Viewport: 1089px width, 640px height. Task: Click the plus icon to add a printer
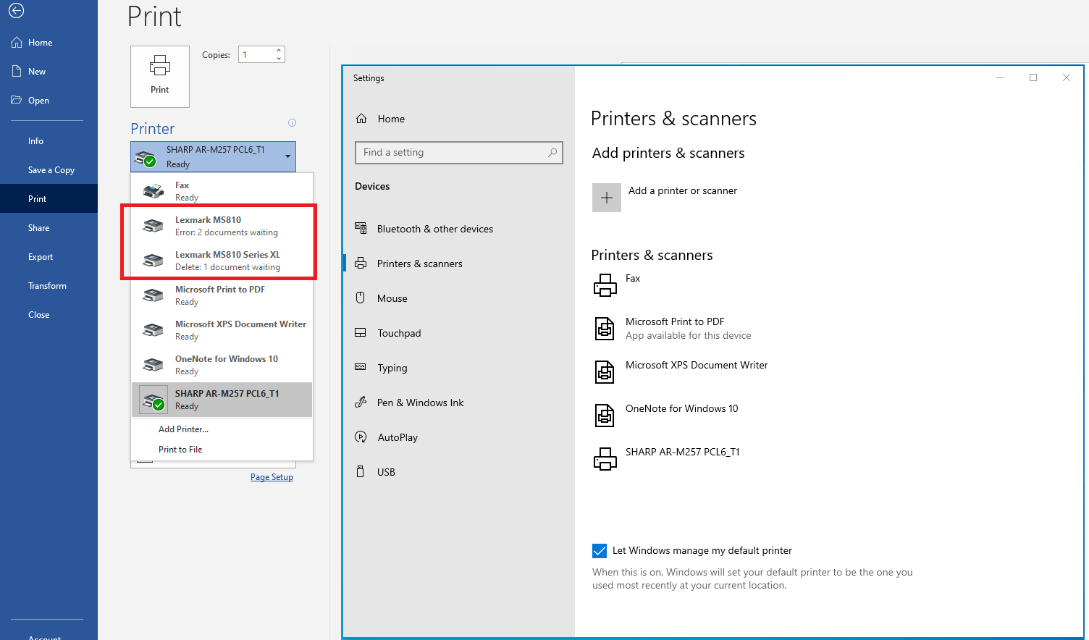[607, 198]
